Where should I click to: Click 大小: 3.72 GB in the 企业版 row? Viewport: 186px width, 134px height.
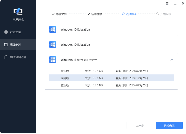click(93, 85)
